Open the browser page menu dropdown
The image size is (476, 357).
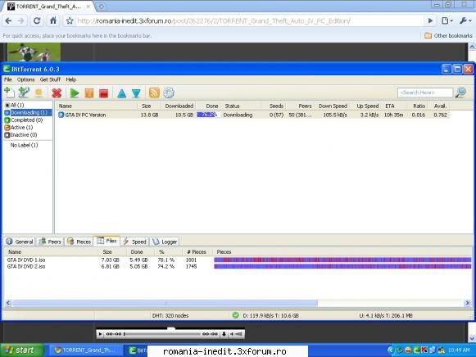[x=447, y=20]
